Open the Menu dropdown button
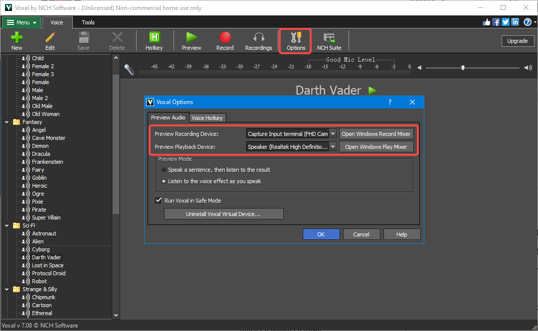The image size is (538, 331). [x=21, y=22]
